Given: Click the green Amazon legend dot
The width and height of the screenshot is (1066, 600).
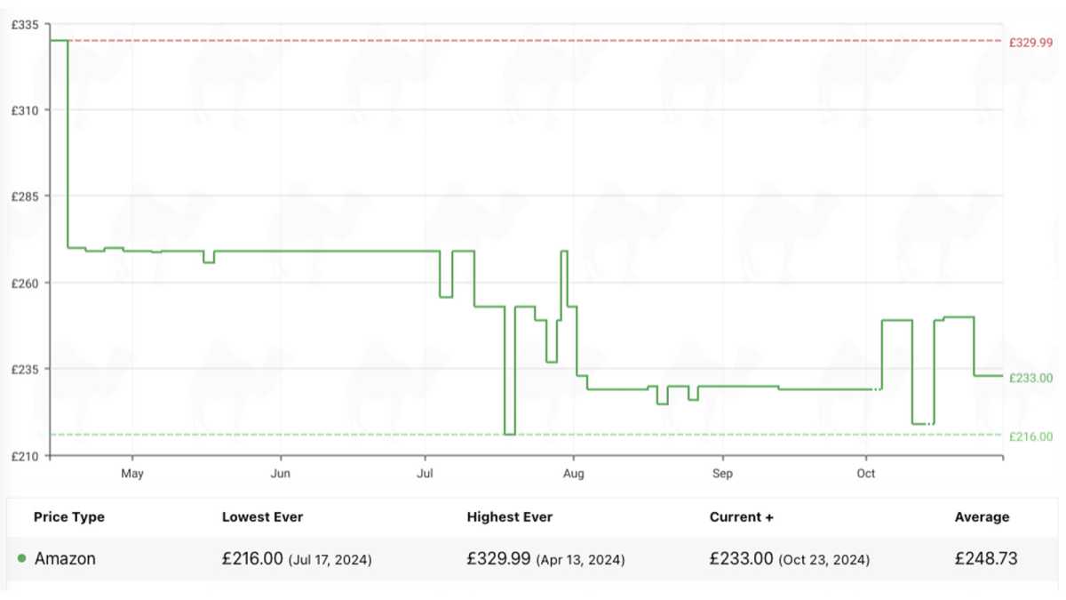Looking at the screenshot, I should [21, 559].
